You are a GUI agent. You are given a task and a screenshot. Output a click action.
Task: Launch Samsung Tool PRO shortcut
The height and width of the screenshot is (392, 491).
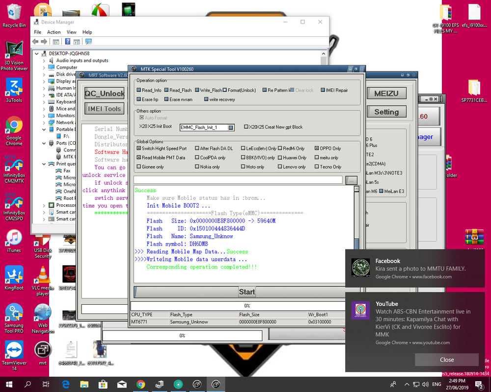(x=14, y=318)
